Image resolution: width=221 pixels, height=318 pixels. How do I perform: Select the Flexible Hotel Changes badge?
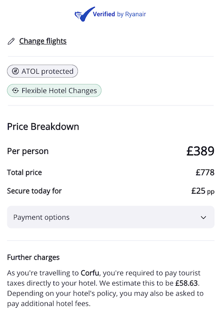(54, 90)
